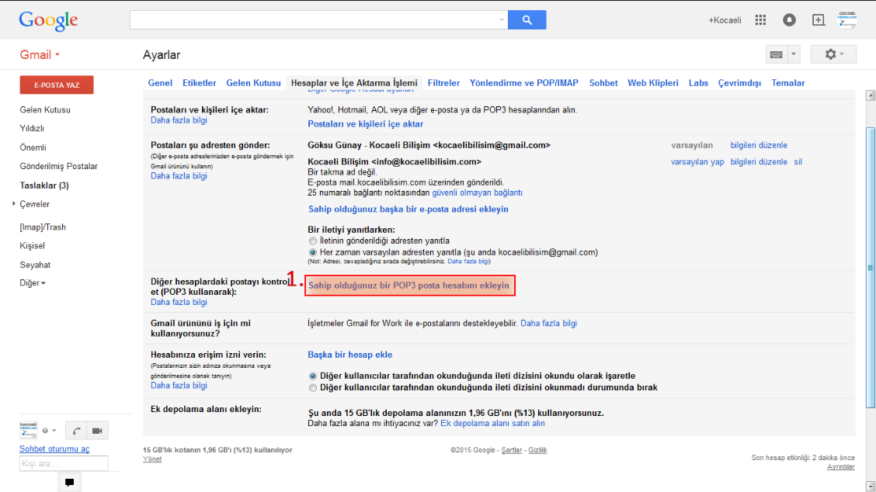The width and height of the screenshot is (876, 492).
Task: Open the Gmail product dropdown
Action: 40,55
